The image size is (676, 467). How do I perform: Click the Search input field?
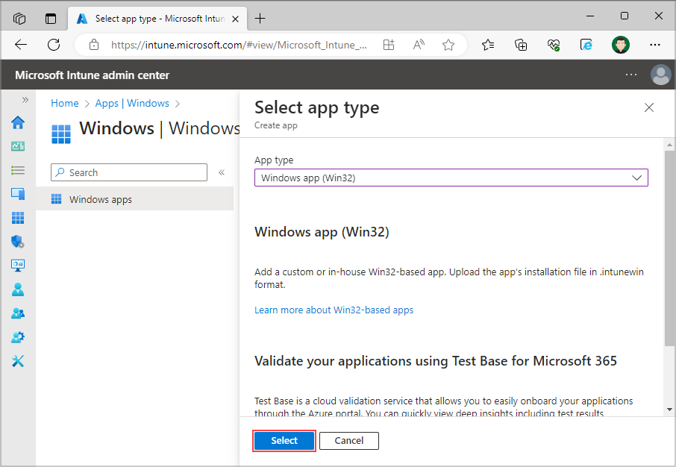(x=129, y=172)
